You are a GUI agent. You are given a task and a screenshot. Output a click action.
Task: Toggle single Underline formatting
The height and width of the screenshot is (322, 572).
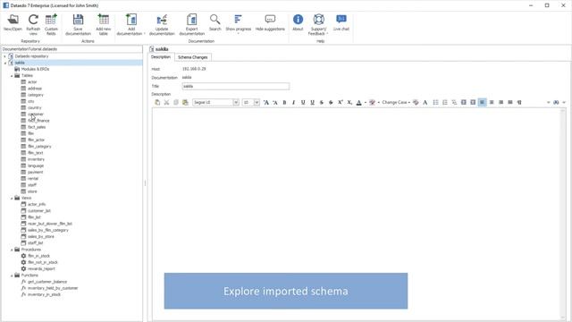coord(303,103)
